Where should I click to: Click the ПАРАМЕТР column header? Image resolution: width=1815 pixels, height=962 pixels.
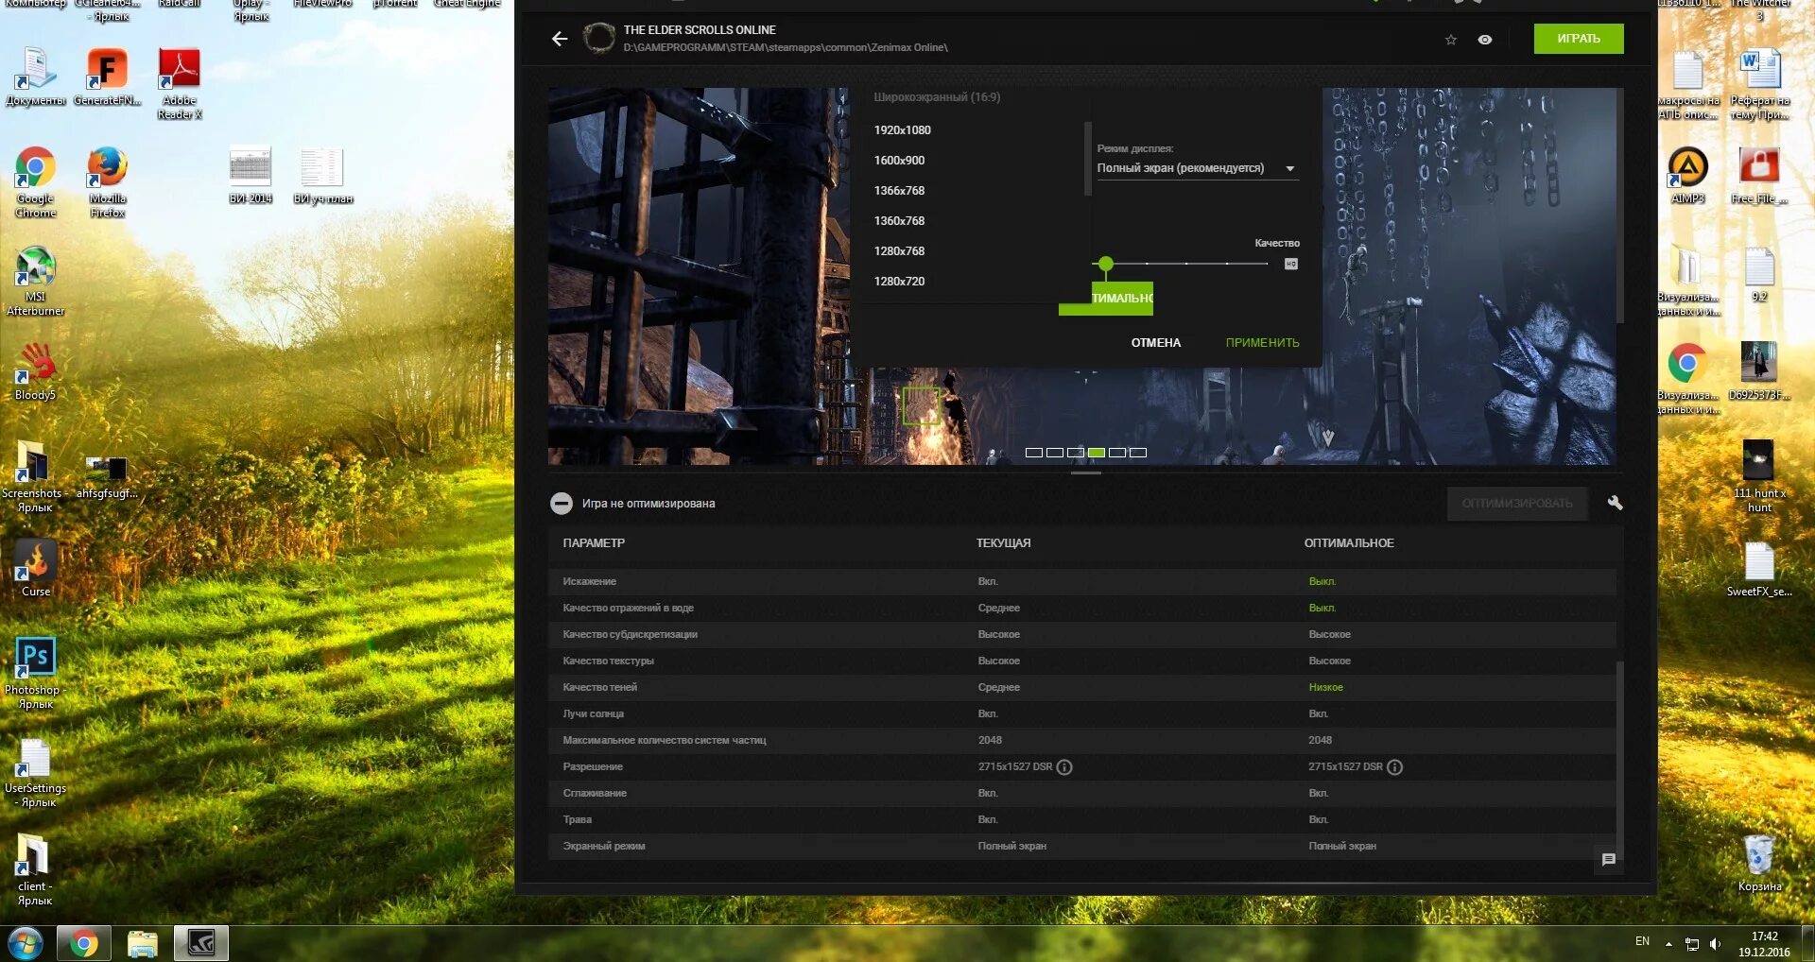(594, 543)
